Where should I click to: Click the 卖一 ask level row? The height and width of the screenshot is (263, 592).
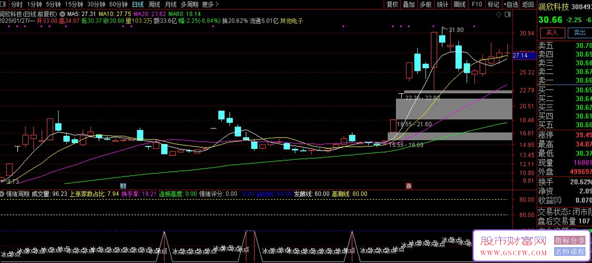pos(564,80)
